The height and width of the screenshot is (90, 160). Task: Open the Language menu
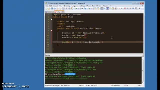75,6
